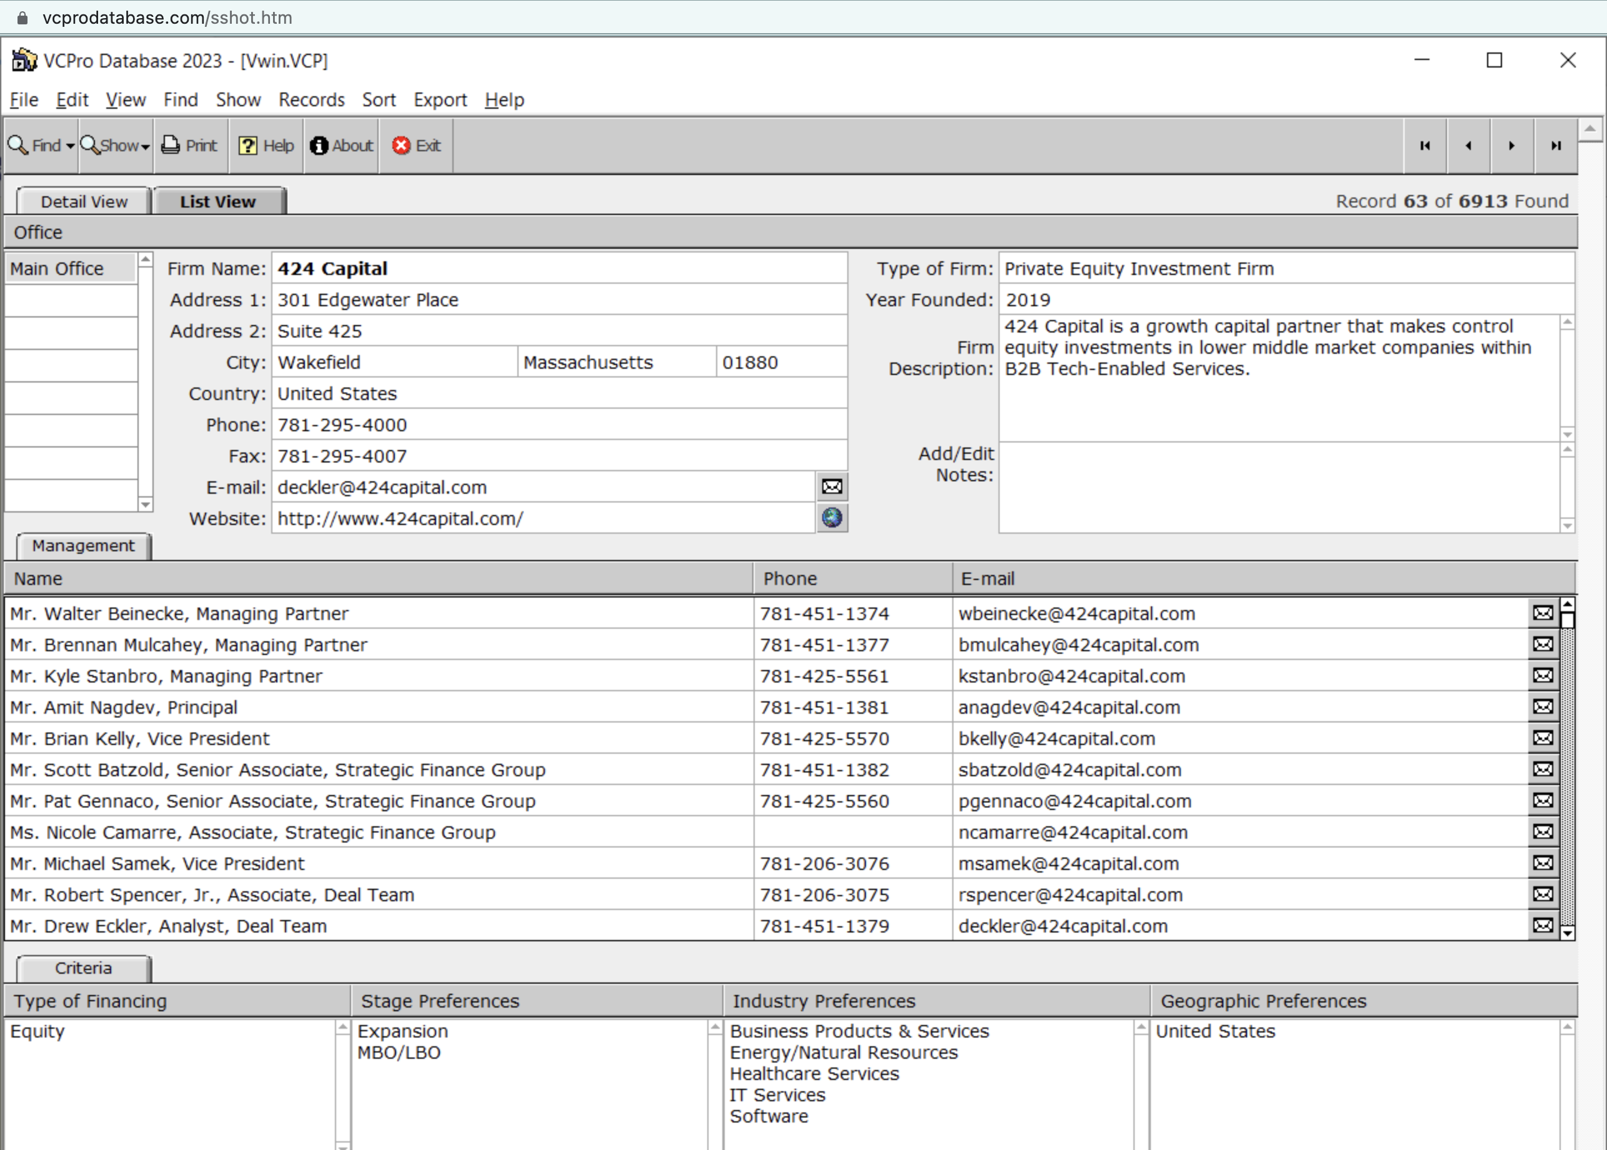Open the Sort menu
The height and width of the screenshot is (1150, 1607).
(x=379, y=100)
